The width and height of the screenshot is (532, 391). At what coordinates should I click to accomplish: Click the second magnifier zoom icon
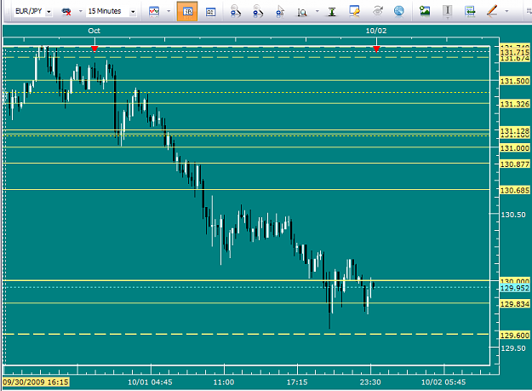tap(258, 11)
